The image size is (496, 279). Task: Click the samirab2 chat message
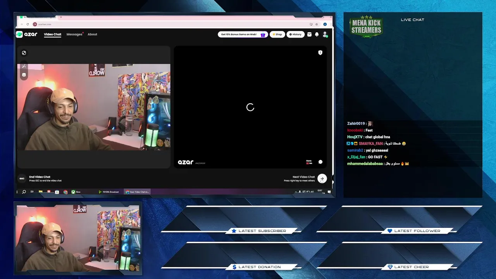pos(368,150)
